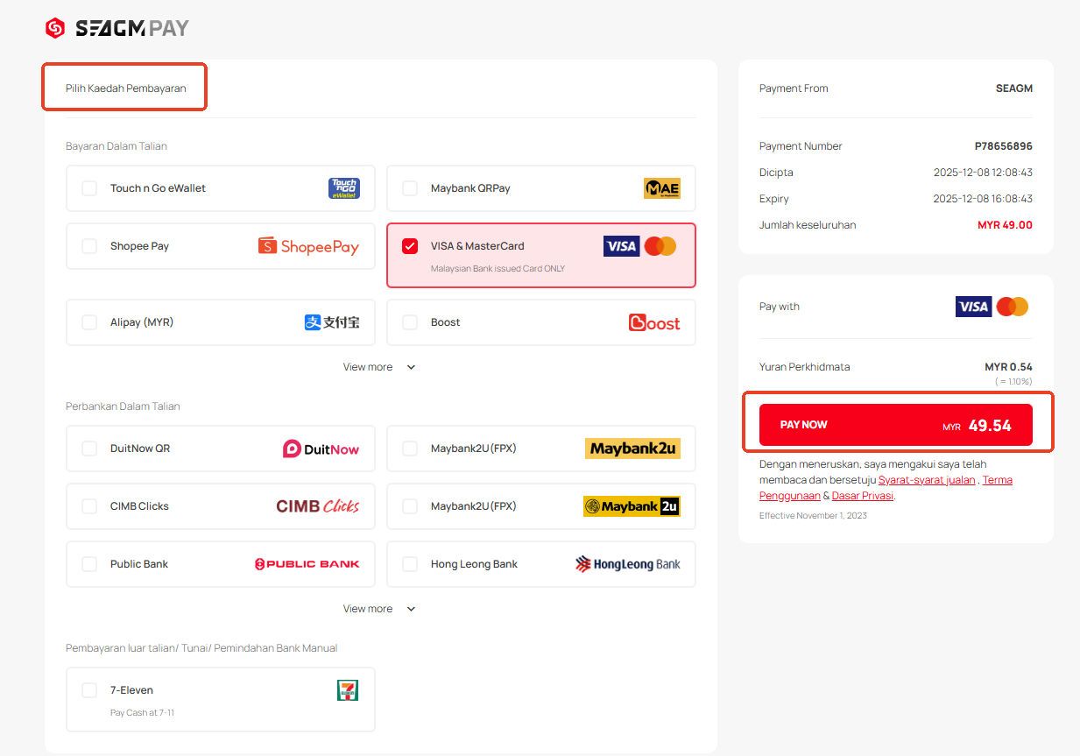Tick the Shopee Pay checkbox
Screen dimensions: 1080x756
(x=89, y=246)
